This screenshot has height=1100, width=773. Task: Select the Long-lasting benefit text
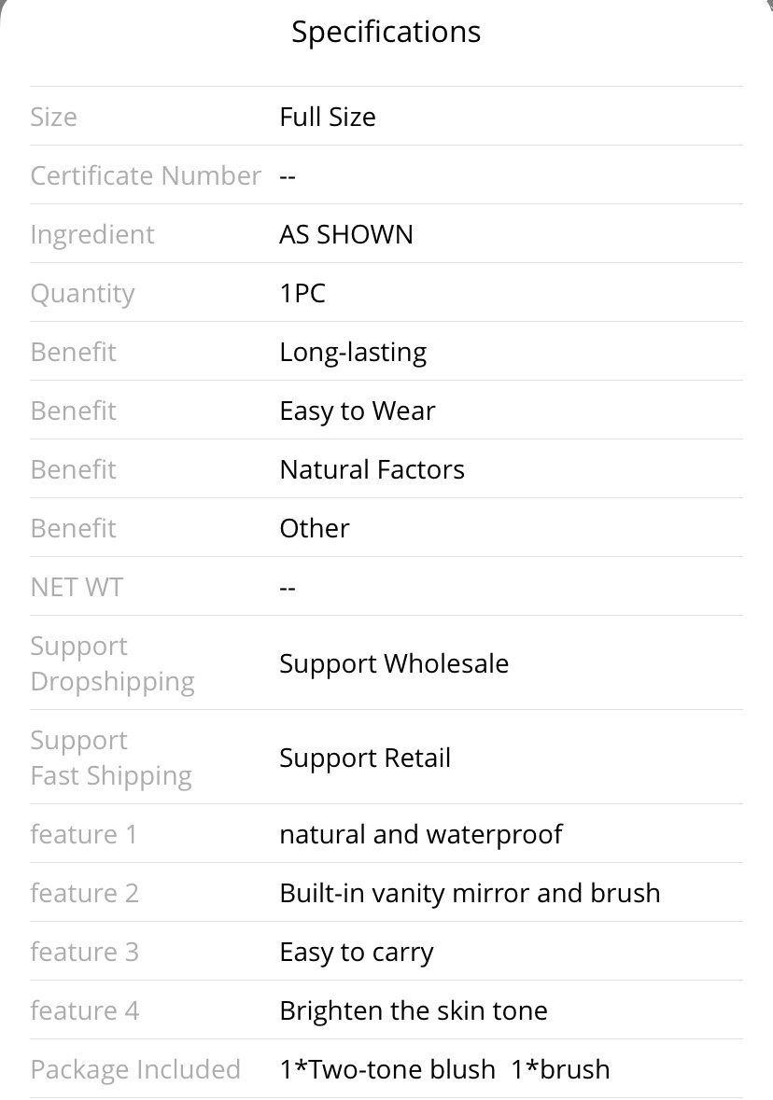(353, 352)
